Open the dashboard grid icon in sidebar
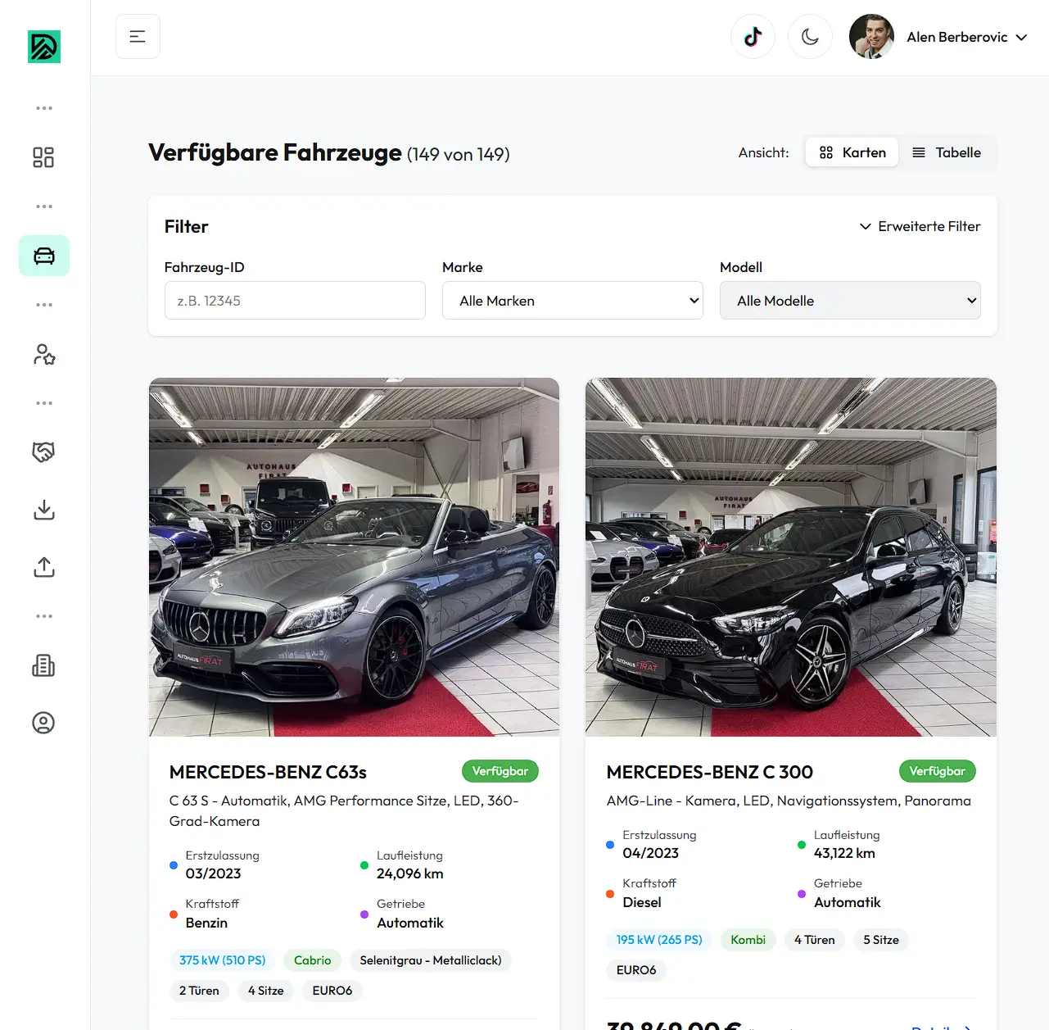This screenshot has width=1049, height=1030. [x=43, y=157]
